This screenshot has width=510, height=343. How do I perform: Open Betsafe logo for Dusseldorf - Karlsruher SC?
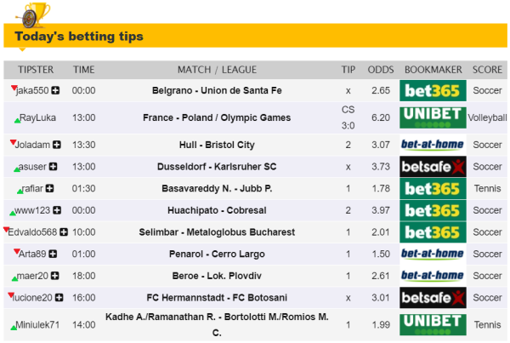[x=433, y=167]
